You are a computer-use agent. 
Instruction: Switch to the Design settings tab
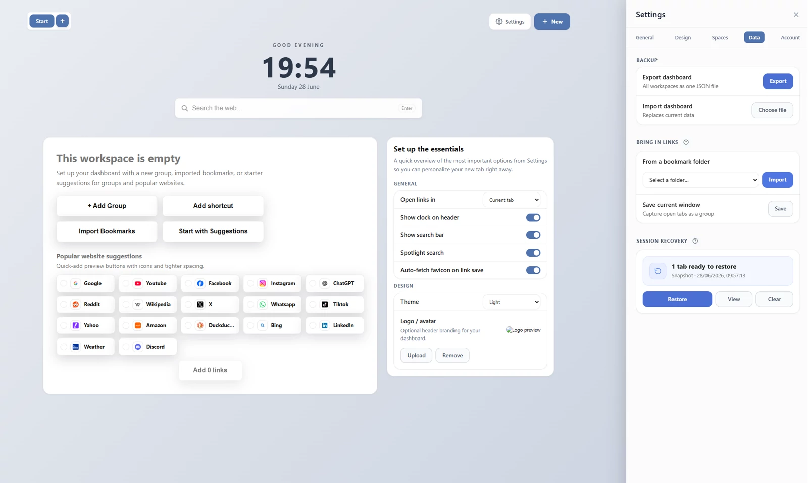pyautogui.click(x=683, y=37)
